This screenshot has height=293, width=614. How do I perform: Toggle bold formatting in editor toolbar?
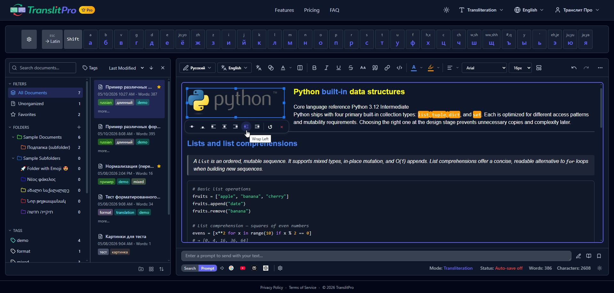[x=314, y=68]
